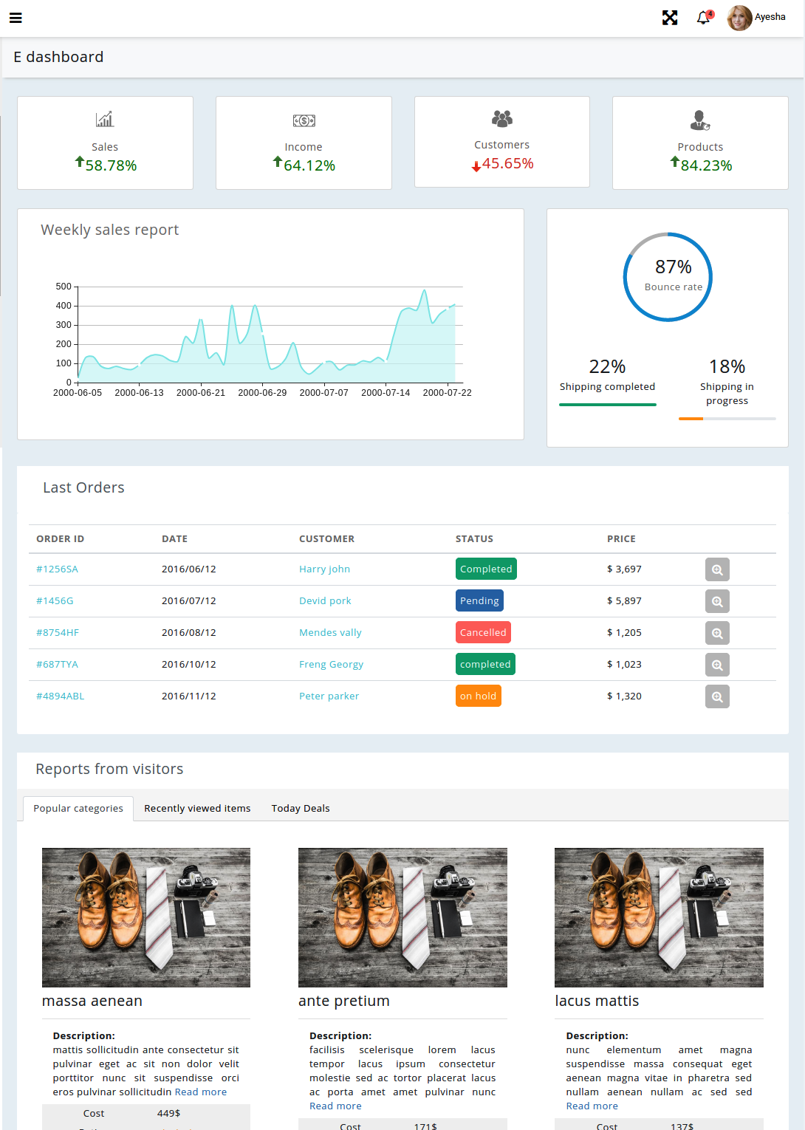The width and height of the screenshot is (805, 1130).
Task: Click the STATUS column header
Action: tap(474, 539)
